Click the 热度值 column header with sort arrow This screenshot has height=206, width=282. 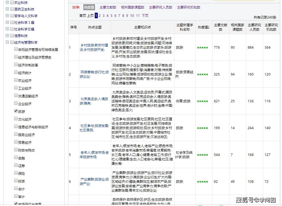204,27
